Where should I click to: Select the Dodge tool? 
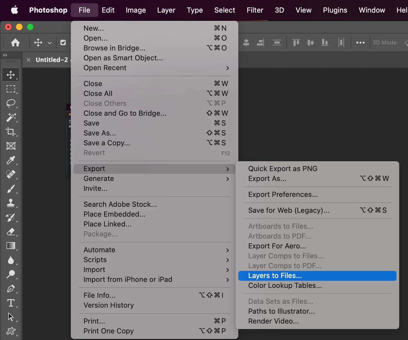[11, 274]
